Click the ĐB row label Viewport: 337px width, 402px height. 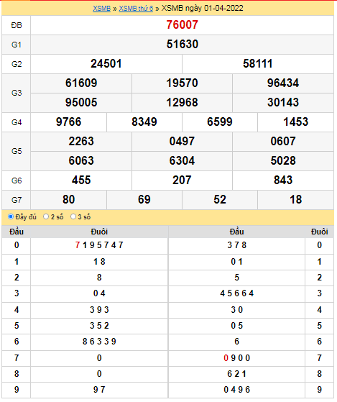17,25
